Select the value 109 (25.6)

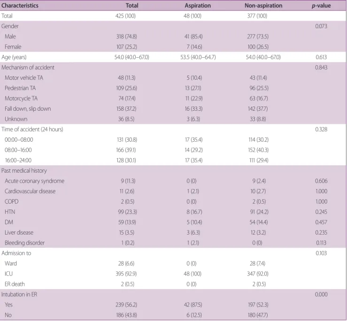(x=127, y=88)
